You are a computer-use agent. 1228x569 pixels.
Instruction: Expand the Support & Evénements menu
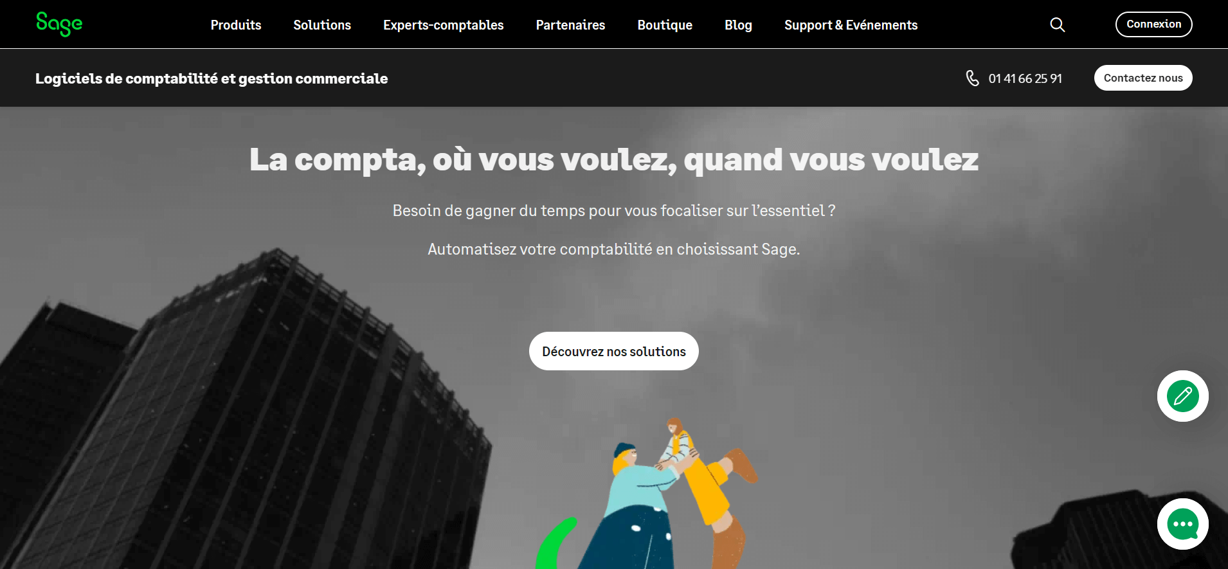(x=851, y=25)
